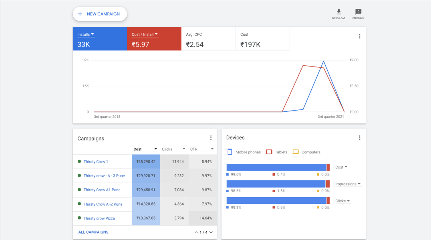Download the overview report
This screenshot has height=240, width=431.
click(338, 14)
